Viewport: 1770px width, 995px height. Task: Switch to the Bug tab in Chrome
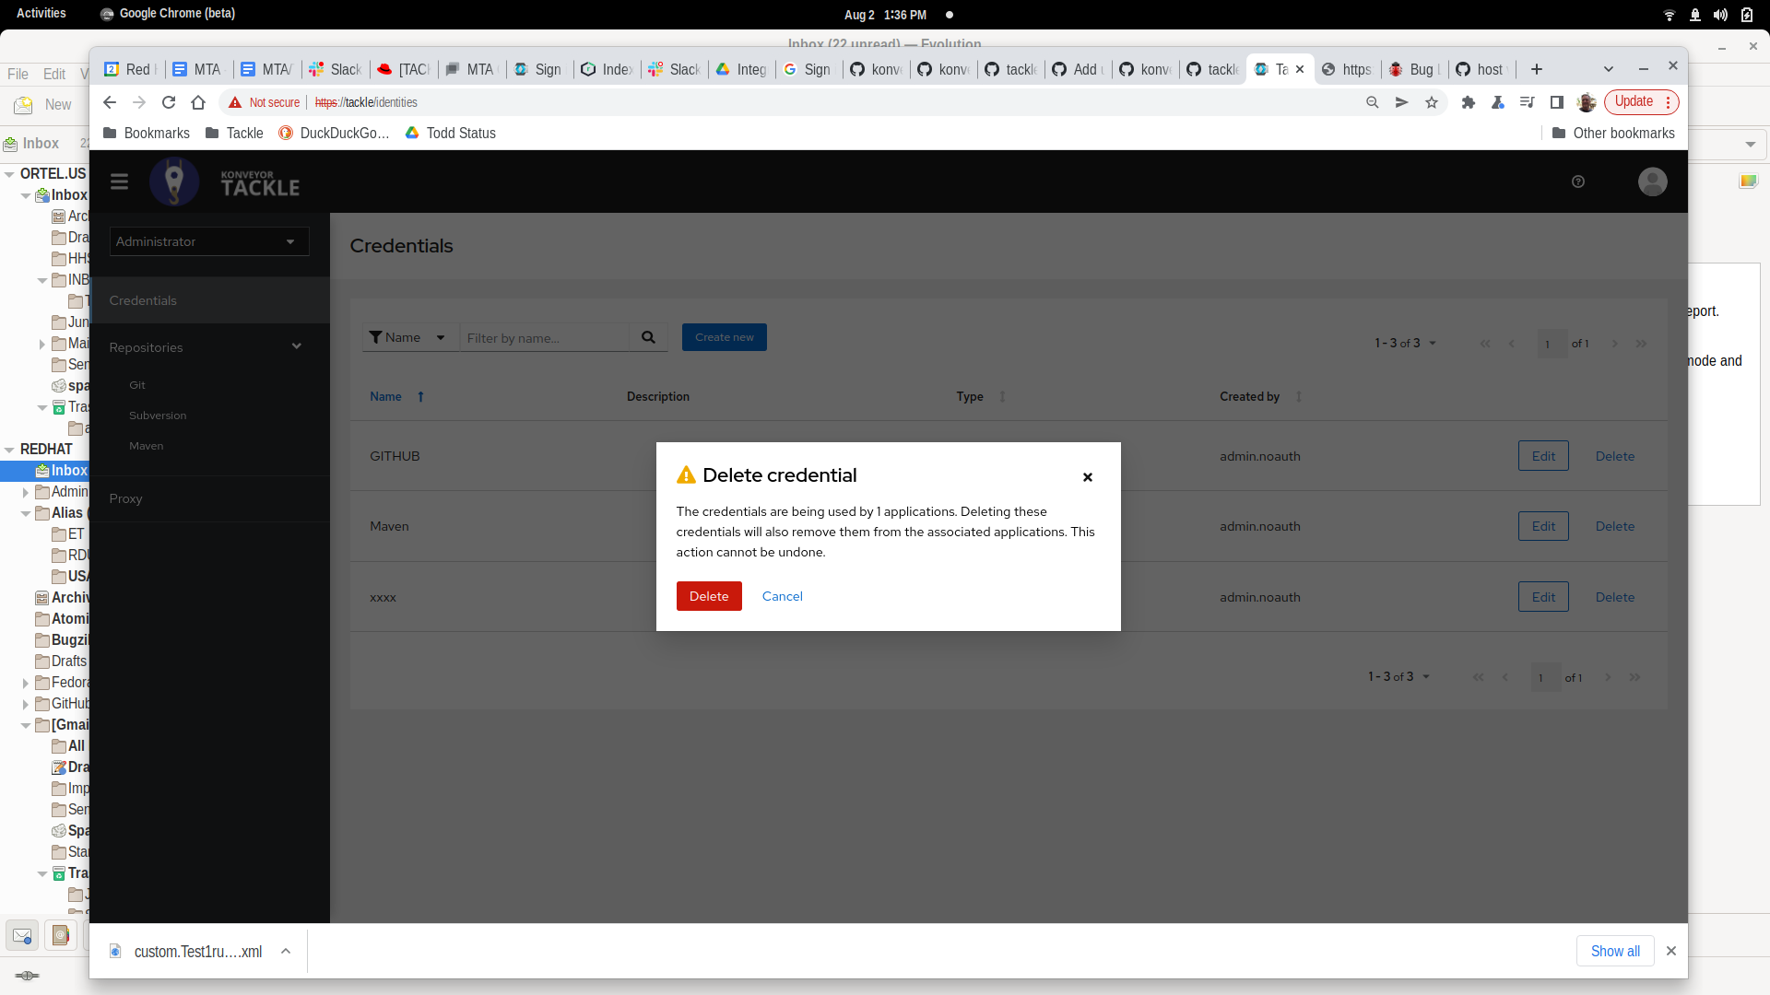tap(1413, 69)
